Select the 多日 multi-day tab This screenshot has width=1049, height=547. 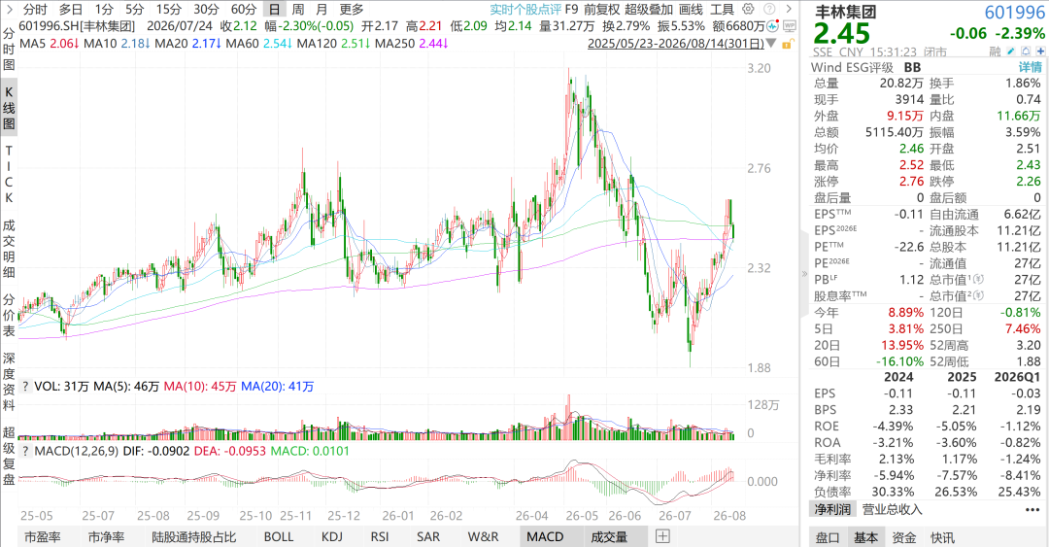[x=71, y=10]
